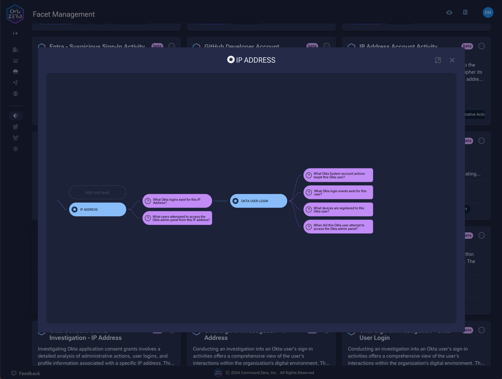Expand the IP ADDRESS dialog to fullscreen
Image resolution: width=502 pixels, height=379 pixels.
[438, 60]
